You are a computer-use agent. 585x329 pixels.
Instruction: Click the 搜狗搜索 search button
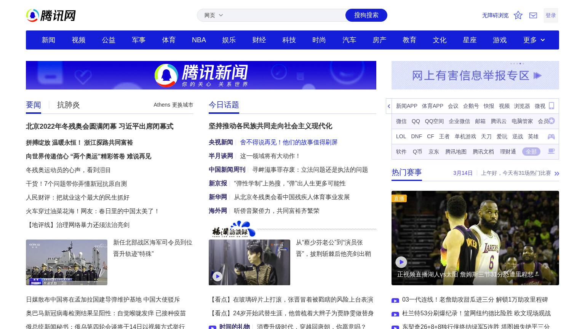point(366,15)
